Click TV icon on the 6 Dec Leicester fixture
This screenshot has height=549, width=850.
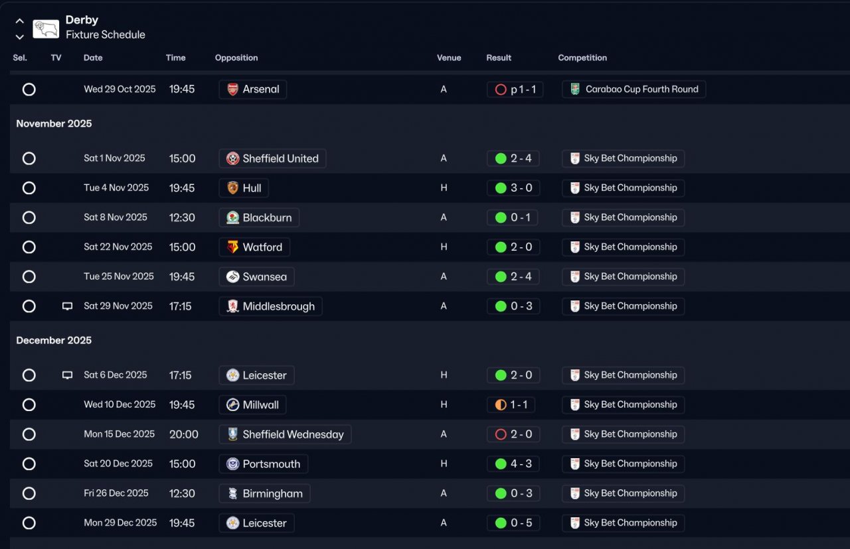67,375
